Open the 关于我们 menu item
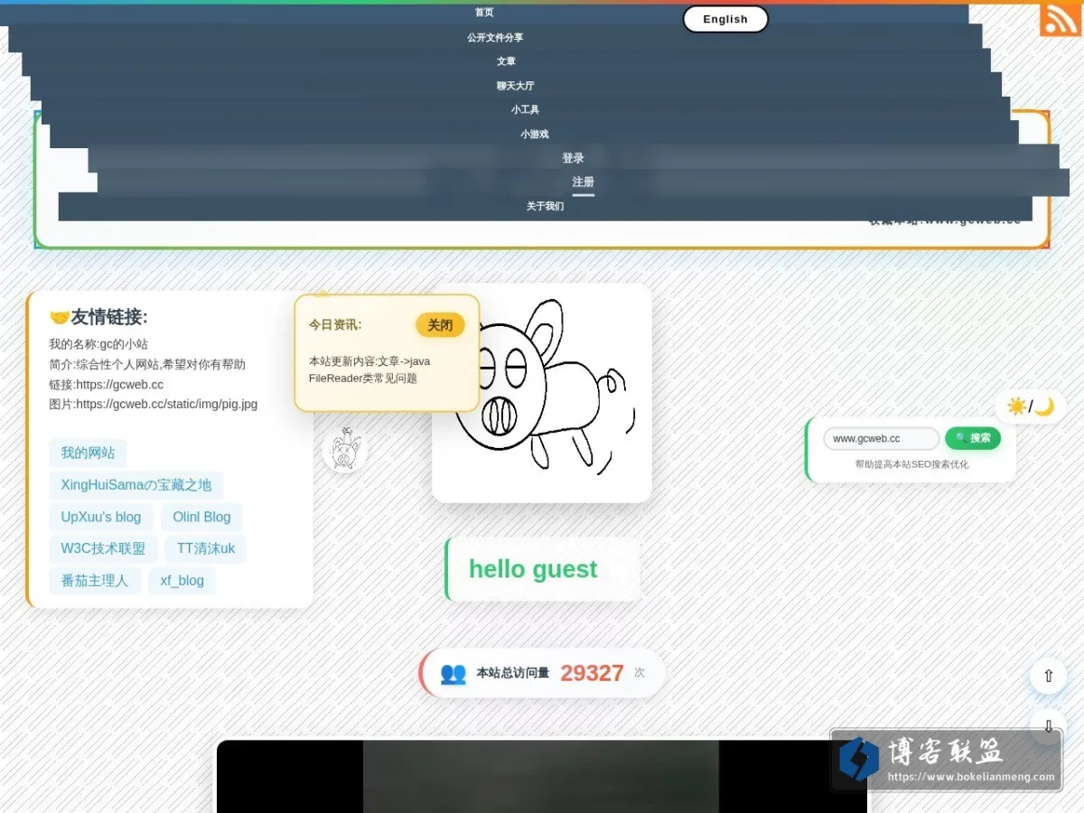The image size is (1084, 813). click(545, 207)
